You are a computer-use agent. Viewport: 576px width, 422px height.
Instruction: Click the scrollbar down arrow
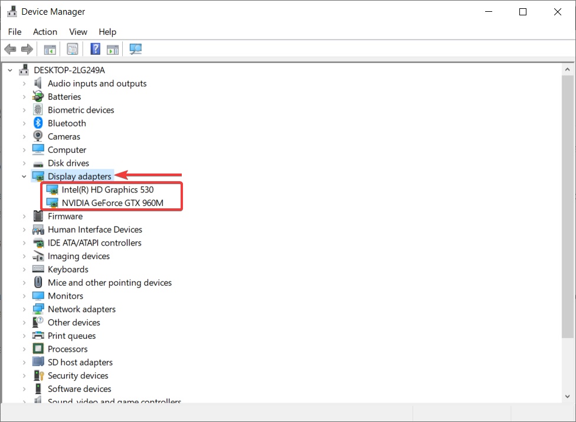coord(568,397)
